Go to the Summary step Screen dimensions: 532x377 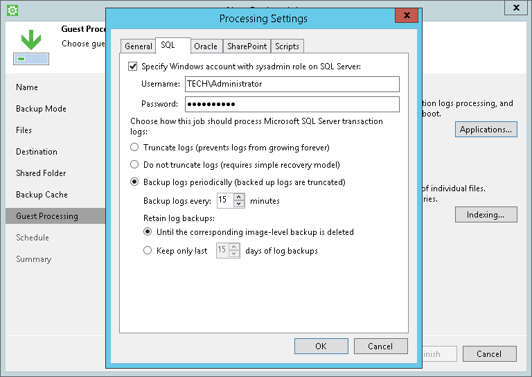pyautogui.click(x=33, y=259)
